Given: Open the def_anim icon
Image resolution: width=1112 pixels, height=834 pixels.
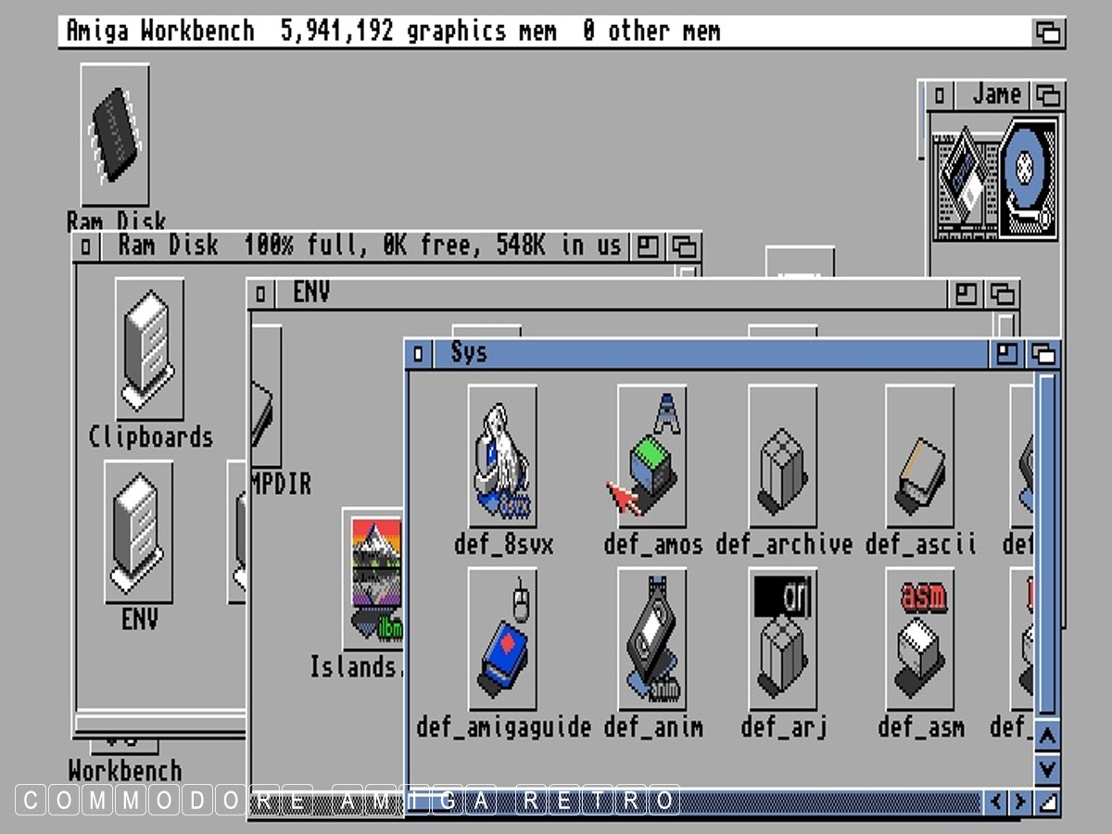Looking at the screenshot, I should (x=652, y=639).
